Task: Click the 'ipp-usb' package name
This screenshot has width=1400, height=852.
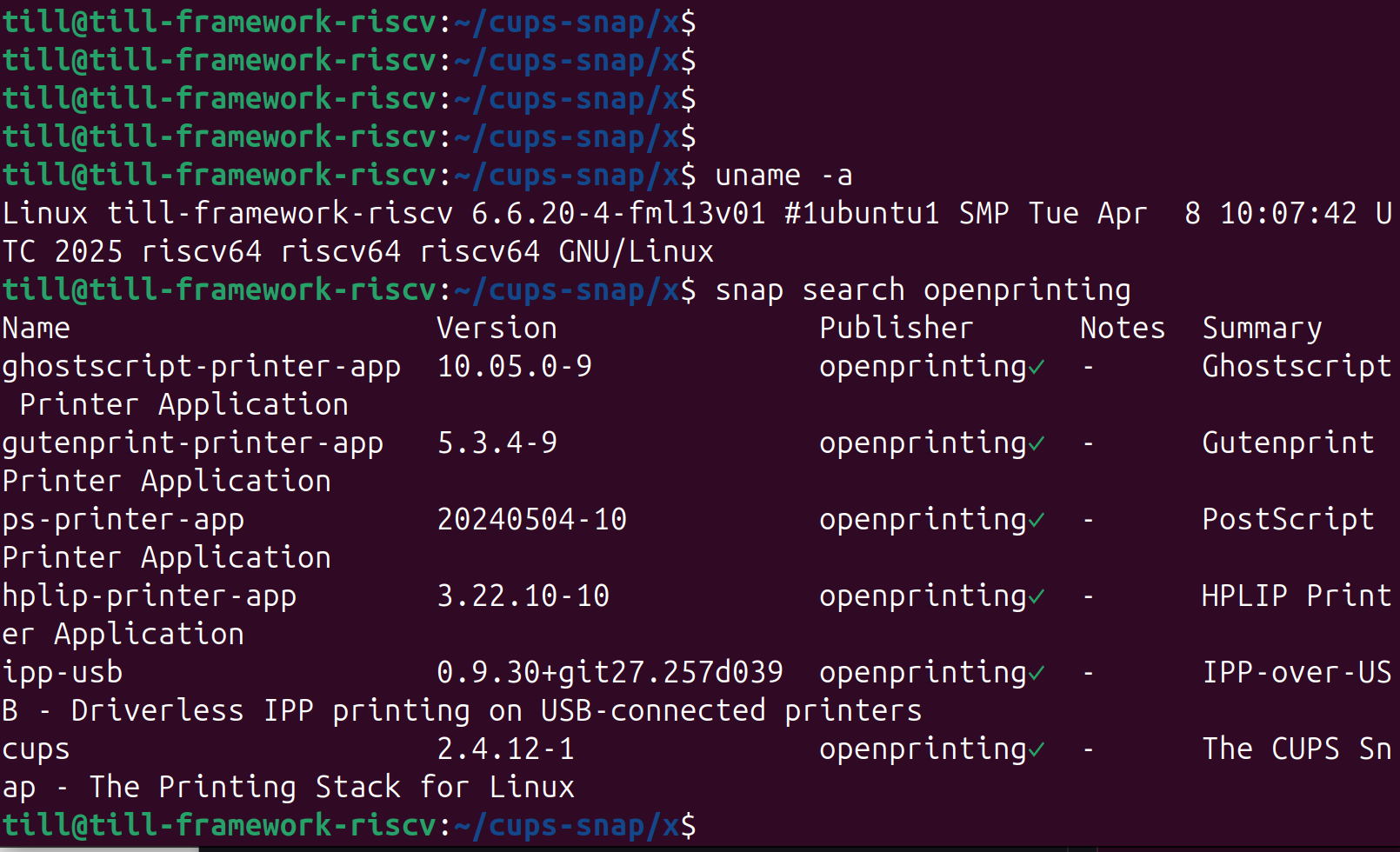Action: pyautogui.click(x=63, y=673)
